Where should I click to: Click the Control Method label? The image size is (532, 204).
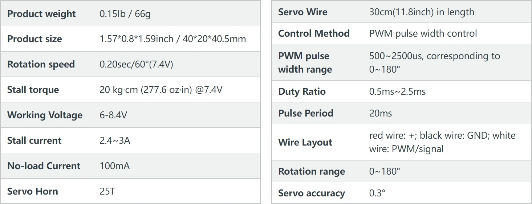tap(314, 33)
